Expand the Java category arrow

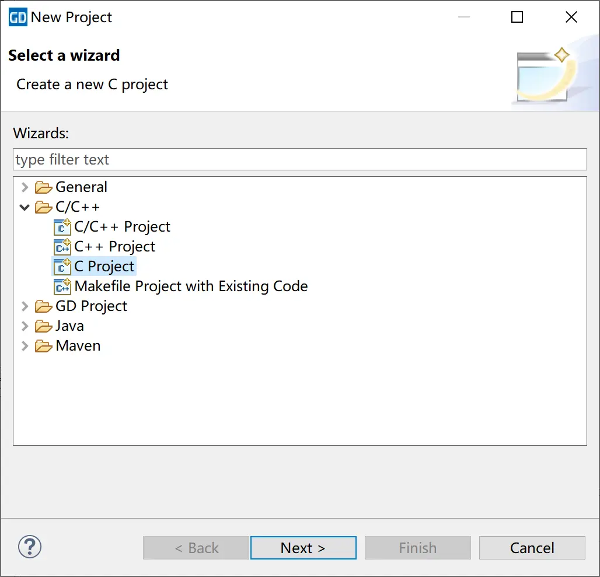[25, 326]
